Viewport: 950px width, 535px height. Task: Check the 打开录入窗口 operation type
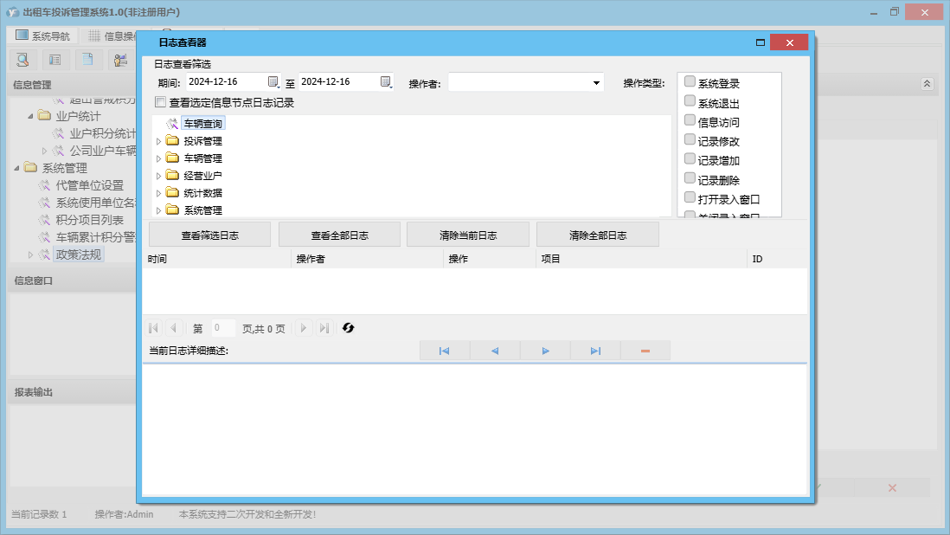690,197
